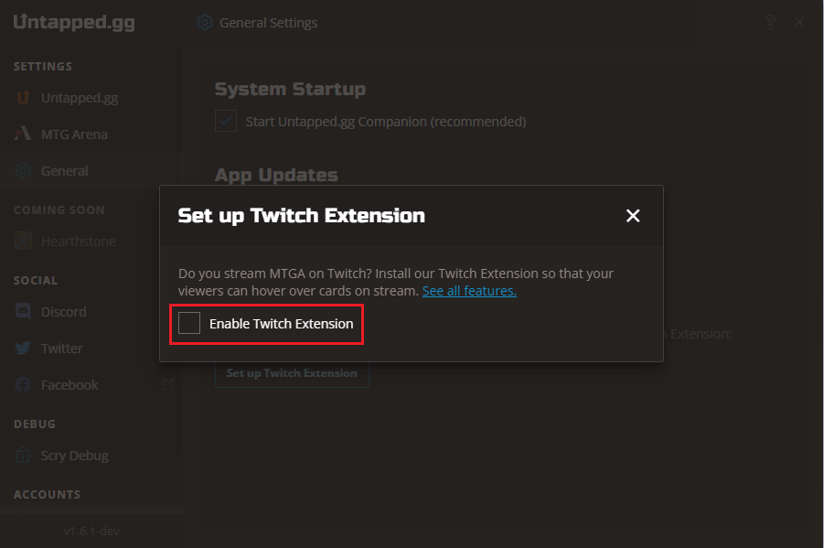Image resolution: width=824 pixels, height=548 pixels.
Task: Enable the Twitch Extension checkbox
Action: 189,323
